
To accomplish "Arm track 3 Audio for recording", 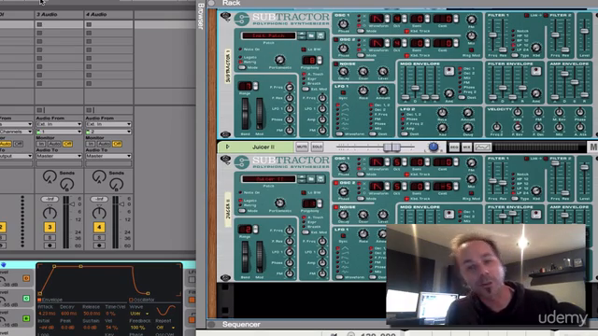I will [50, 245].
